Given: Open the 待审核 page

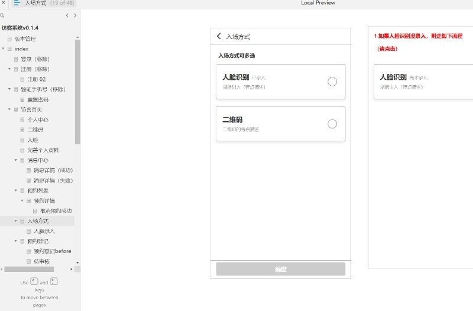Looking at the screenshot, I should 41,261.
